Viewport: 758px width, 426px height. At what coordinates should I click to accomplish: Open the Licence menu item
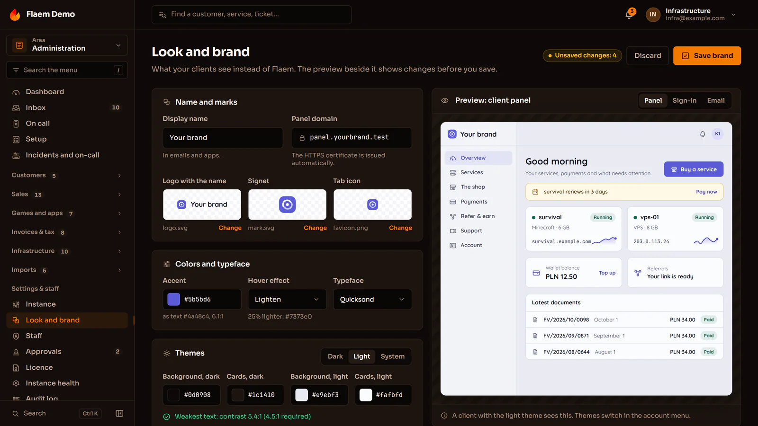pyautogui.click(x=67, y=368)
